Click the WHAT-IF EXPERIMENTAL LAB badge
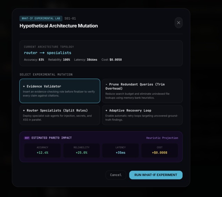Viewport: 222px width, 197px height. pos(41,19)
